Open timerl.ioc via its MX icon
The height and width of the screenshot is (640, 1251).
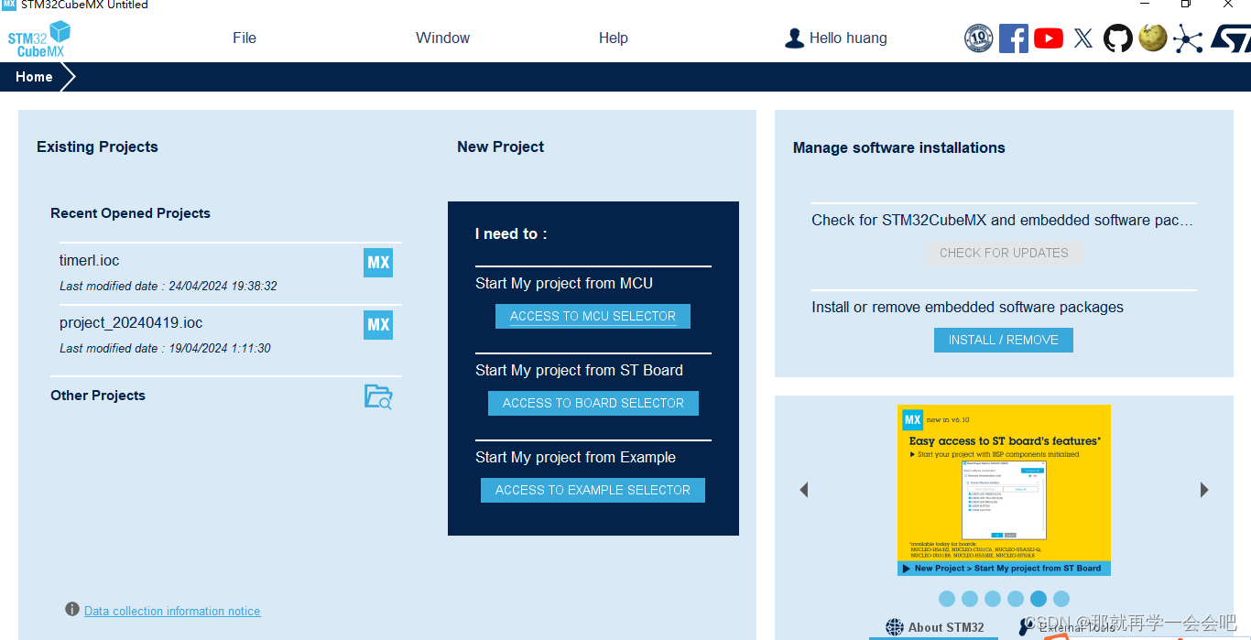[378, 263]
